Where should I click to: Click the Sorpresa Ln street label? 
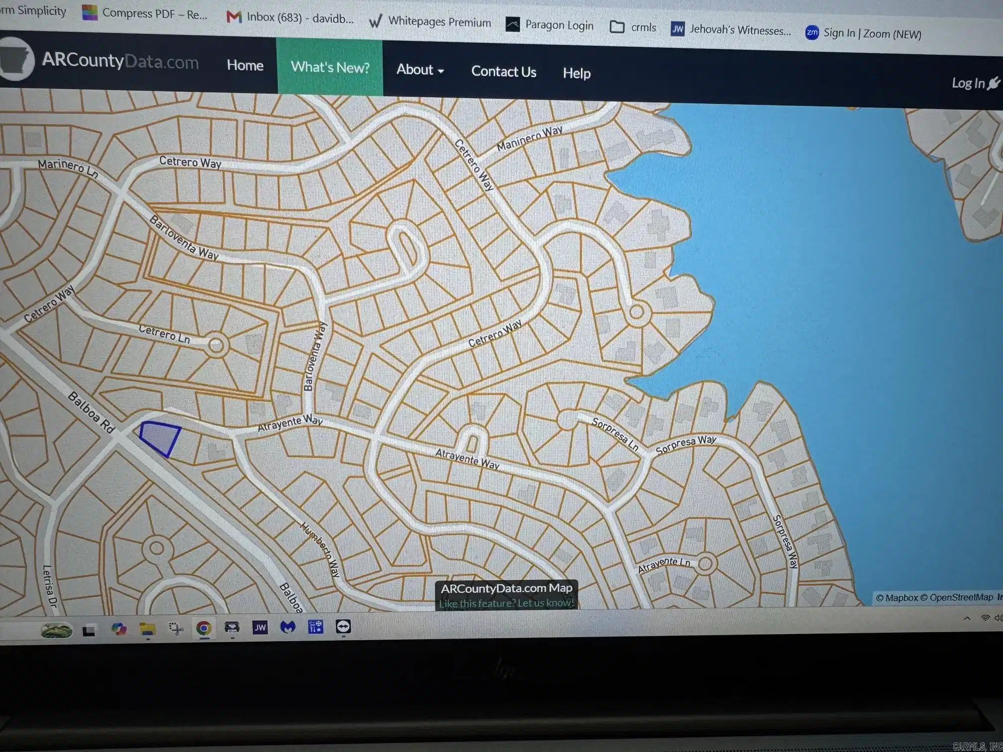615,434
